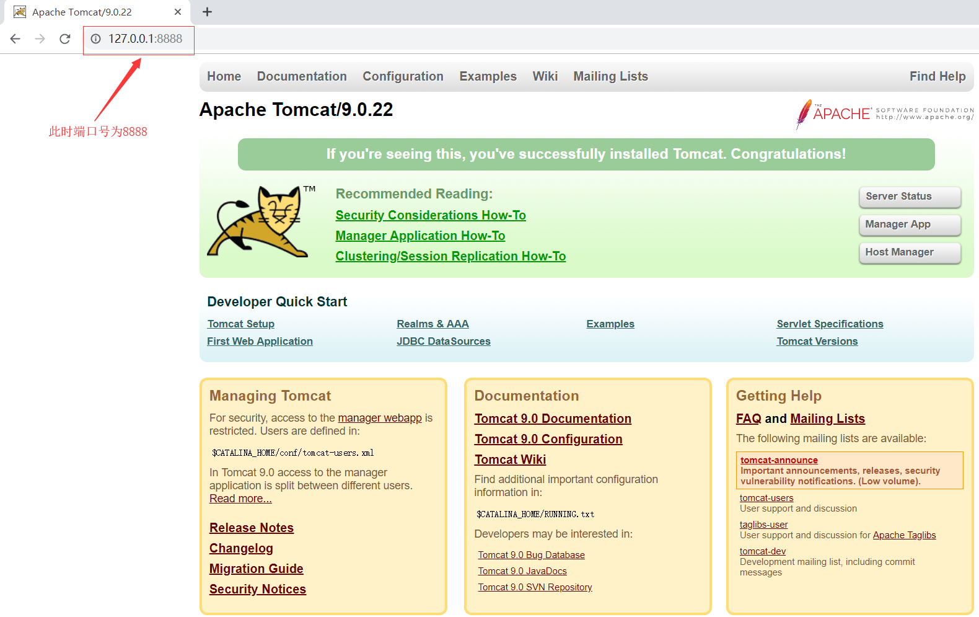
Task: Click the Manager App button
Action: point(910,224)
